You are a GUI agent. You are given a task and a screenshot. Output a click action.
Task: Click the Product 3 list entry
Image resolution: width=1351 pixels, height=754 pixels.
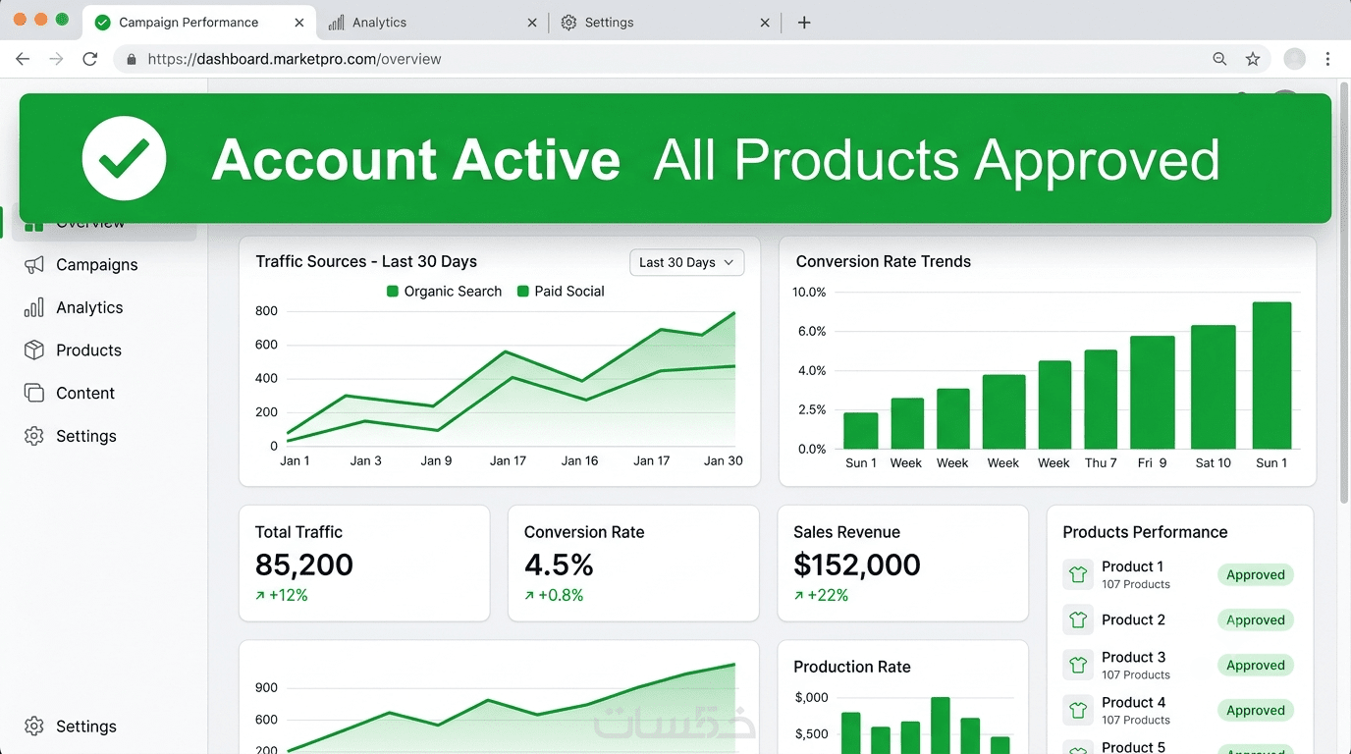click(1178, 666)
